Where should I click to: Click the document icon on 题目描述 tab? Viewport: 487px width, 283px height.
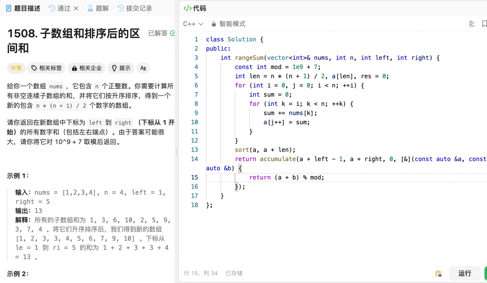pos(9,8)
